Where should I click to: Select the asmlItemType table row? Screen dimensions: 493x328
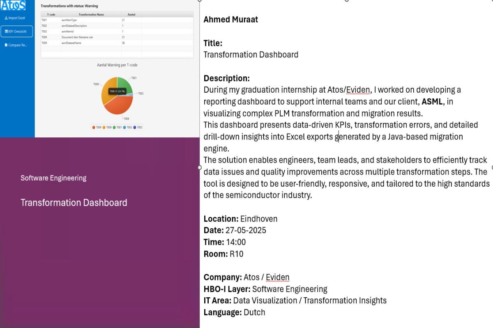[90, 20]
